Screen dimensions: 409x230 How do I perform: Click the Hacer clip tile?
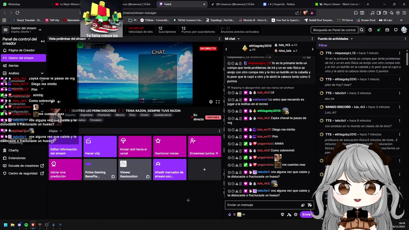pos(100,146)
